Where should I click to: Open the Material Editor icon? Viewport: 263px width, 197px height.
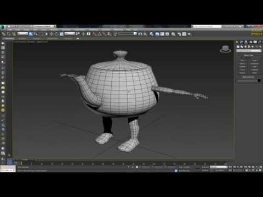[173, 34]
